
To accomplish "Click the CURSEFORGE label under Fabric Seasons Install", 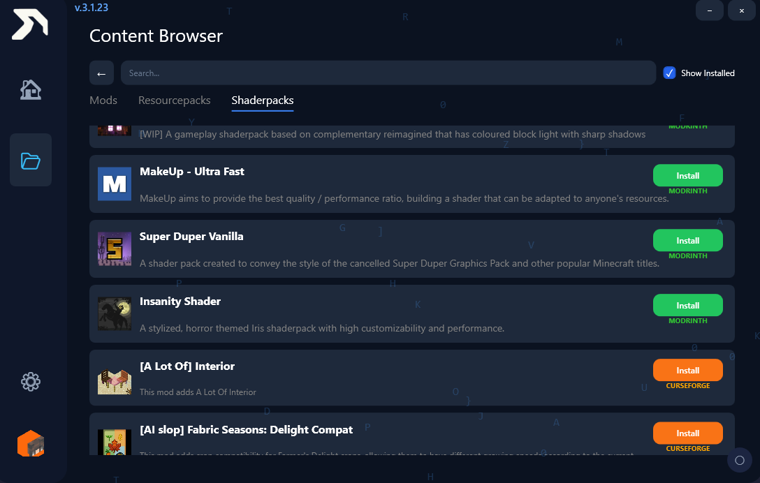I will click(688, 449).
